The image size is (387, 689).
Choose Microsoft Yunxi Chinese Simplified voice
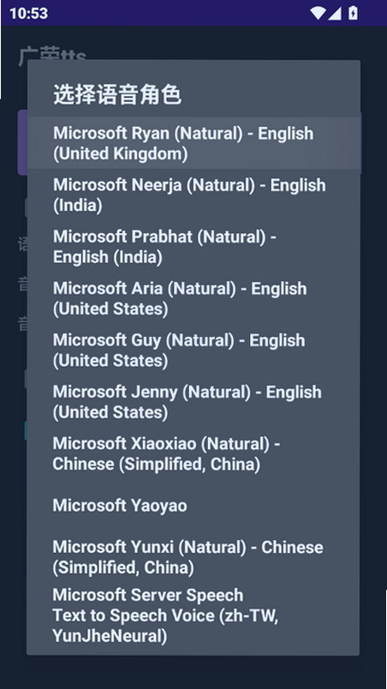coord(193,557)
